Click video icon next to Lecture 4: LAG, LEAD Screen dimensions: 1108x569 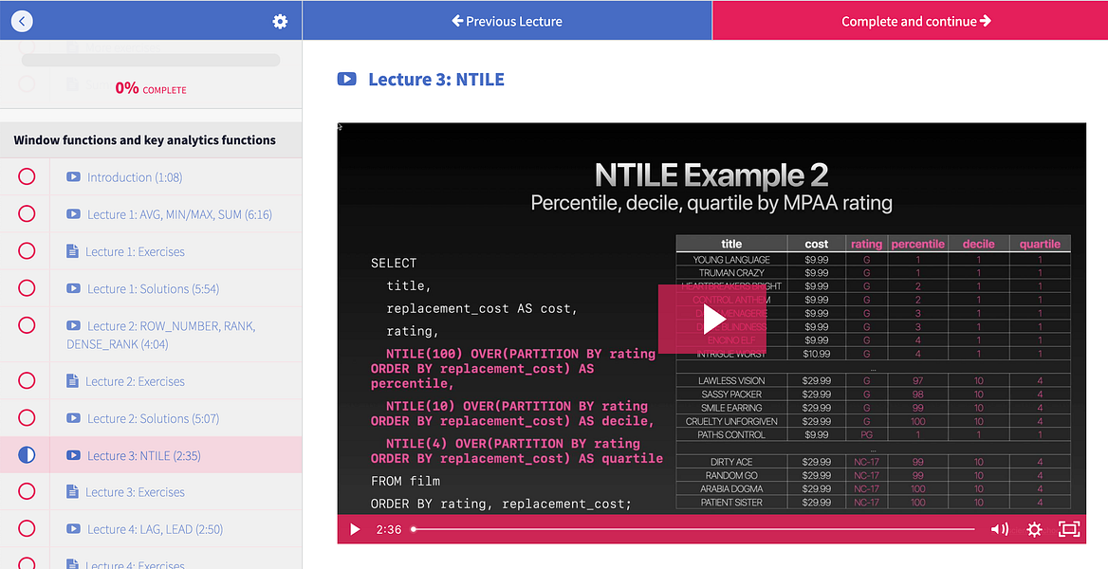73,529
